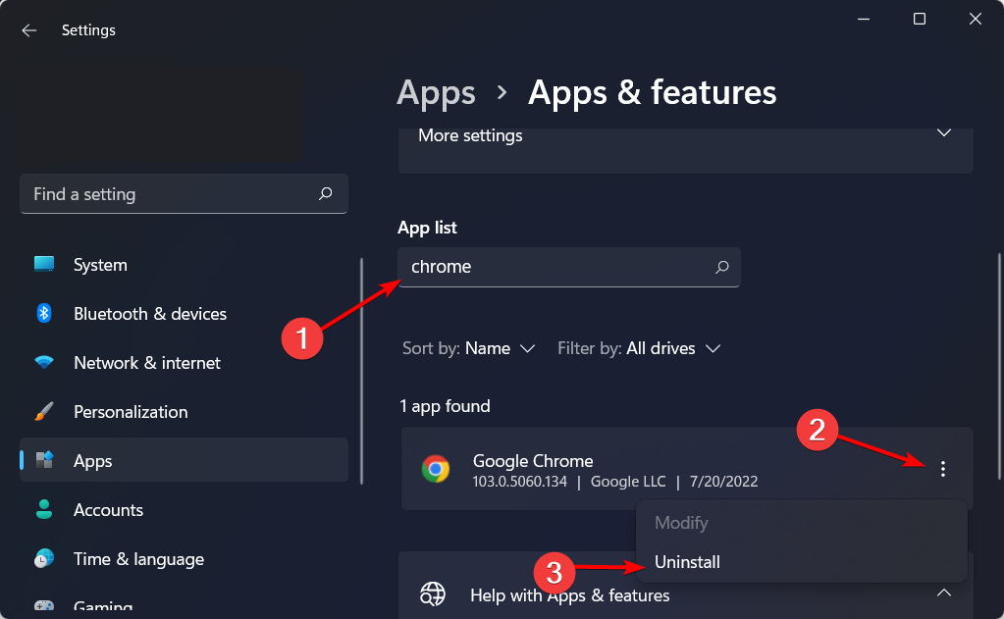Click the Google LLC publisher text
1004x619 pixels.
point(628,482)
